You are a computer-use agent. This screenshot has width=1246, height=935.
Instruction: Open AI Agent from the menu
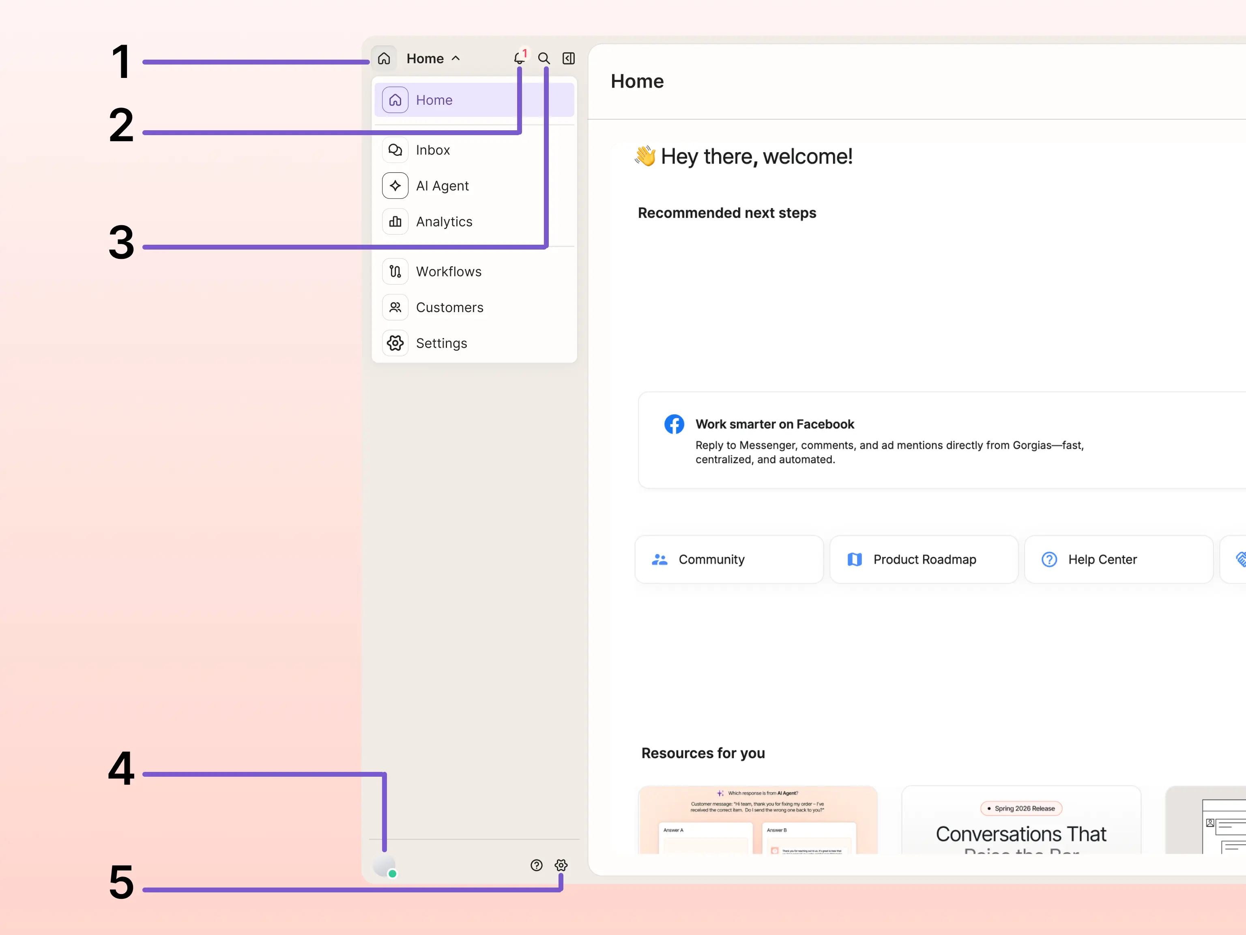[x=474, y=186]
